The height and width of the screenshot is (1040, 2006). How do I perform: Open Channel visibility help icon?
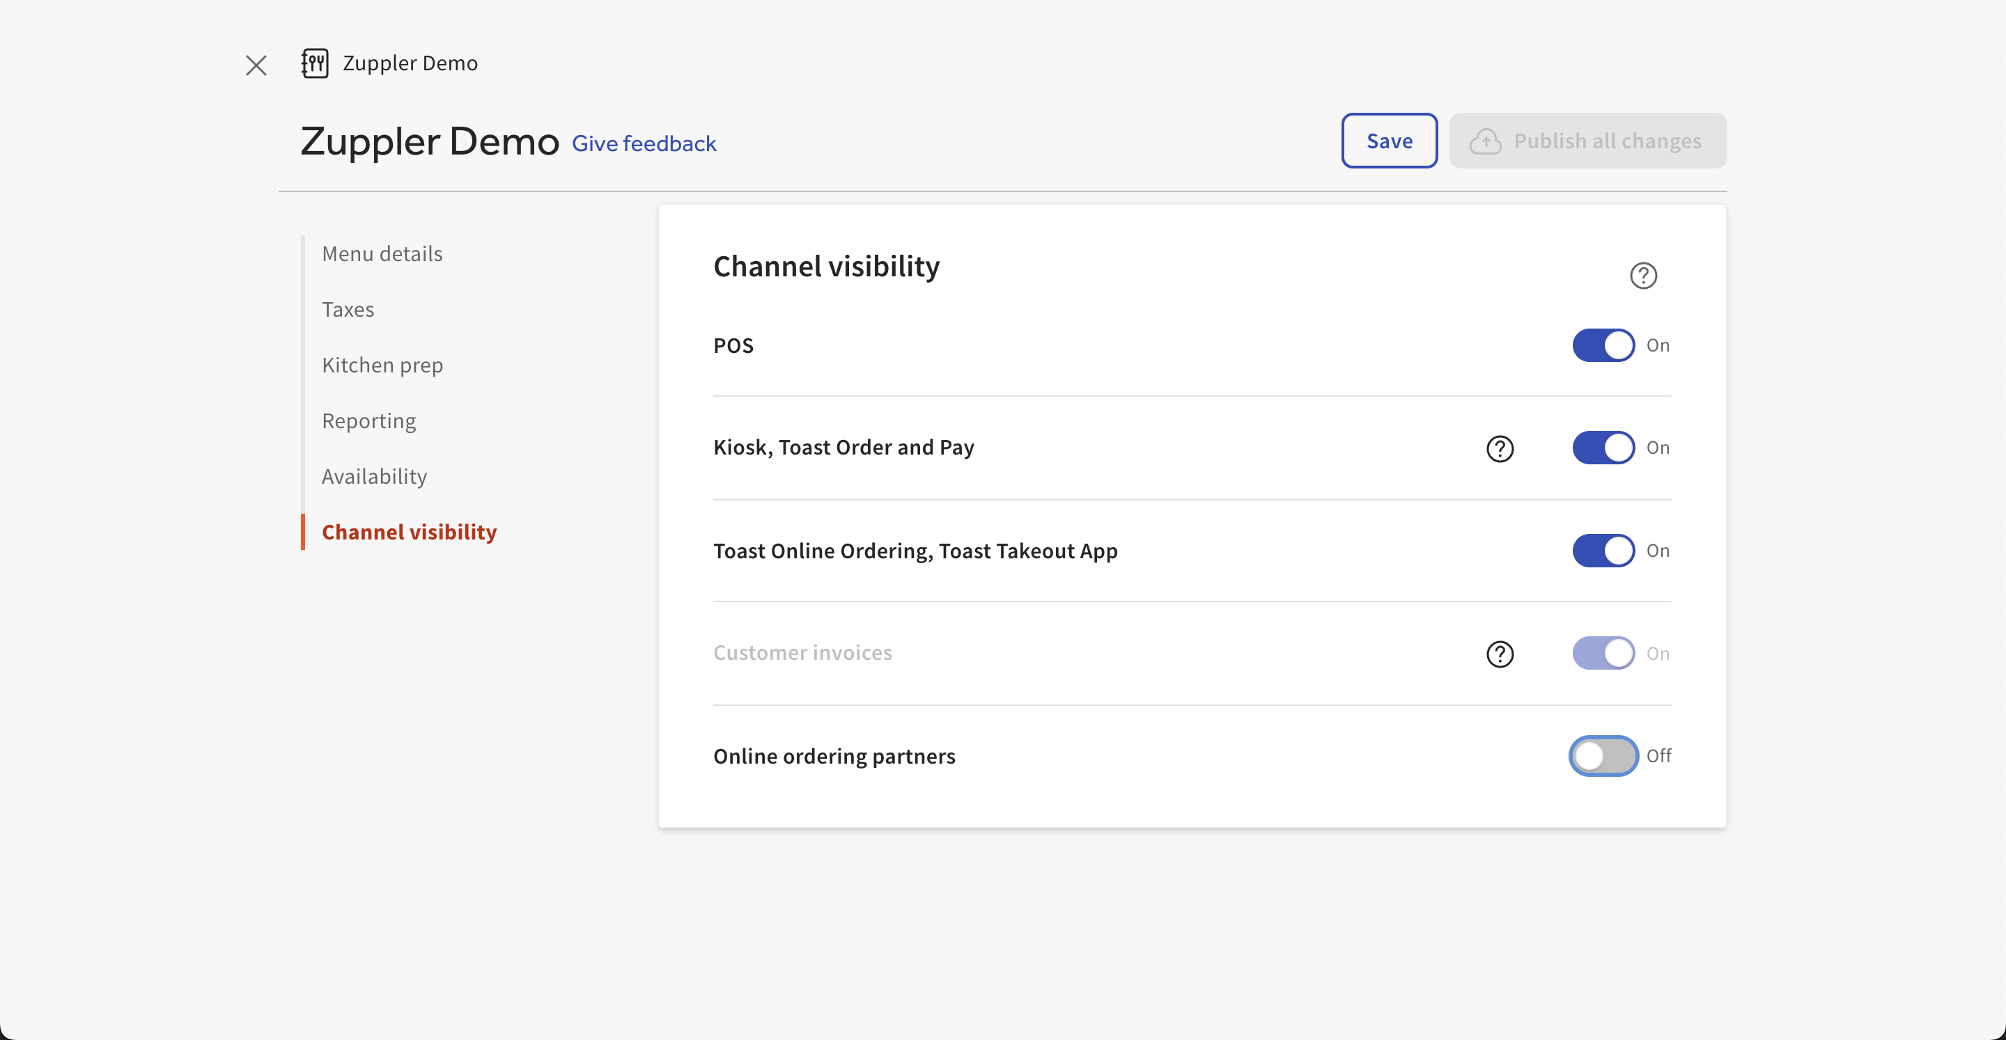1643,276
